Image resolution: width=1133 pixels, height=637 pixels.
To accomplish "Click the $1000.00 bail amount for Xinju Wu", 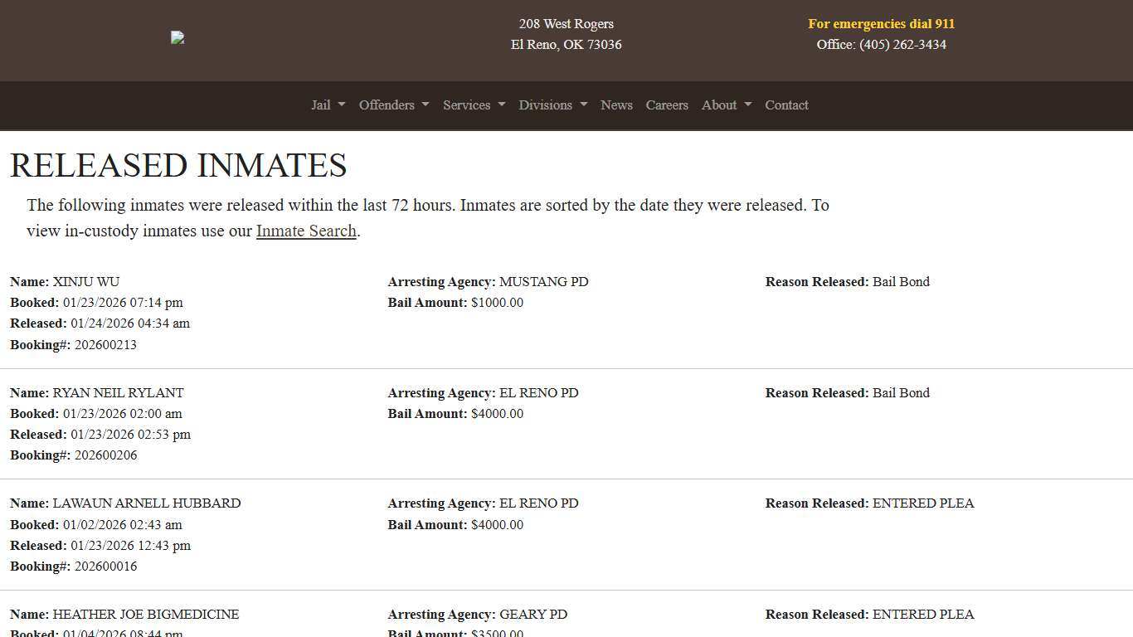I will (497, 303).
